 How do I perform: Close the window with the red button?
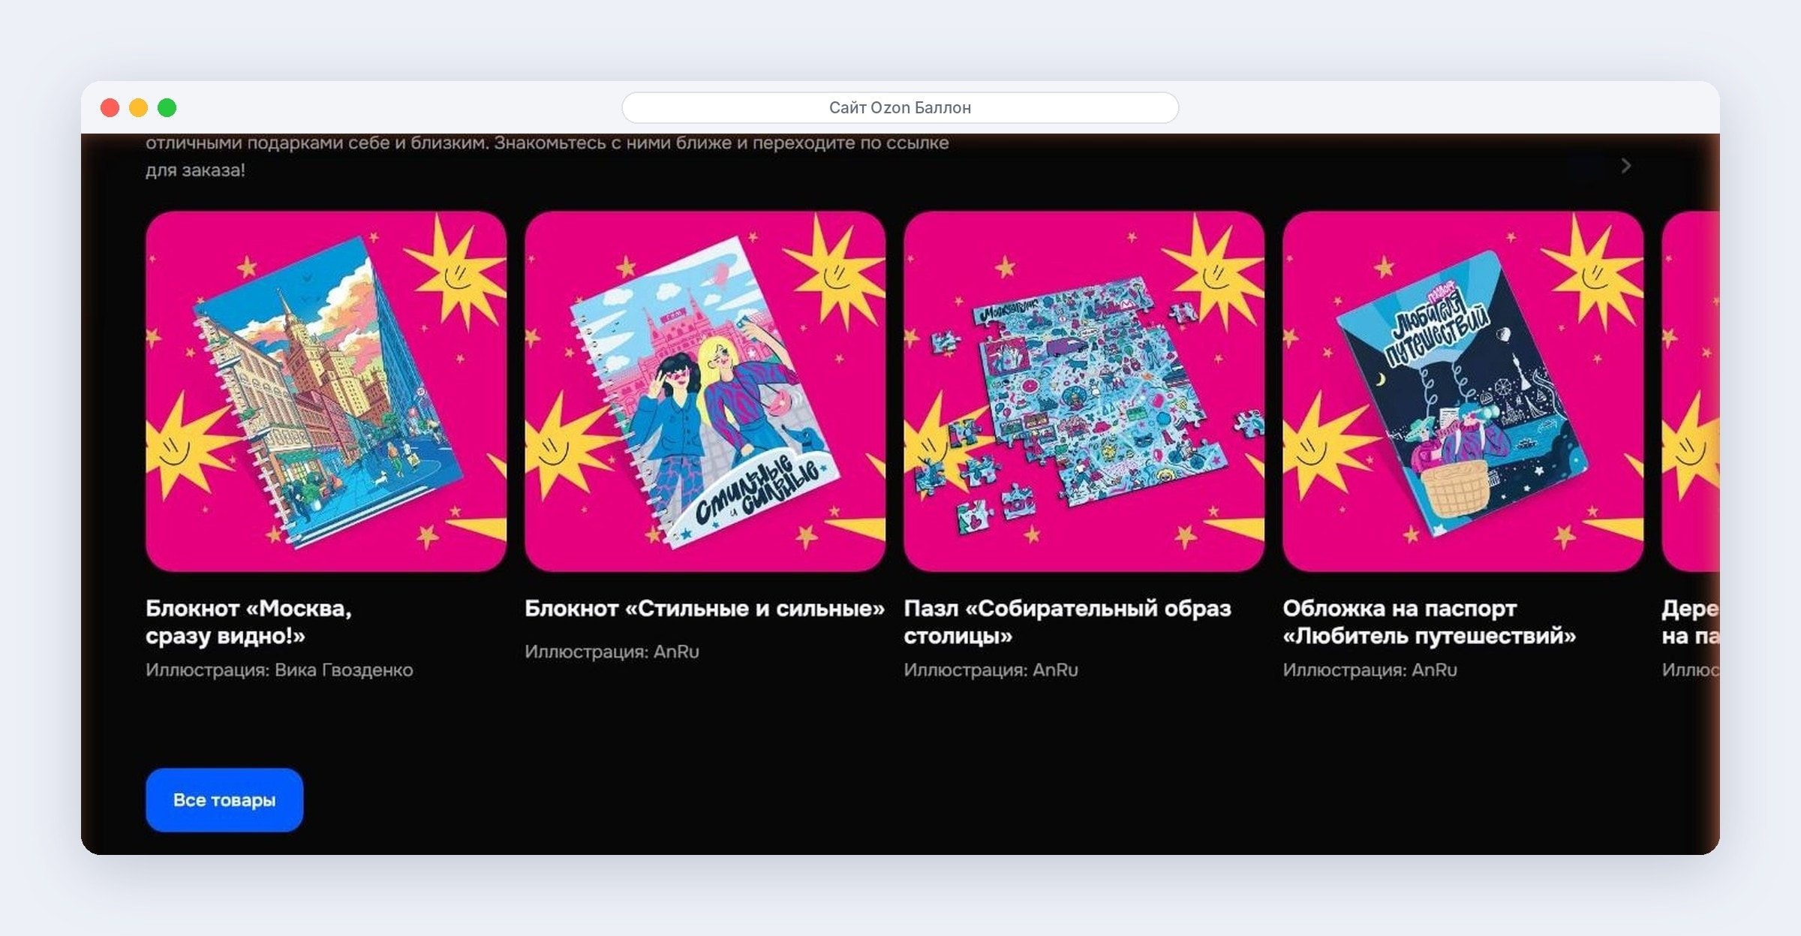110,107
